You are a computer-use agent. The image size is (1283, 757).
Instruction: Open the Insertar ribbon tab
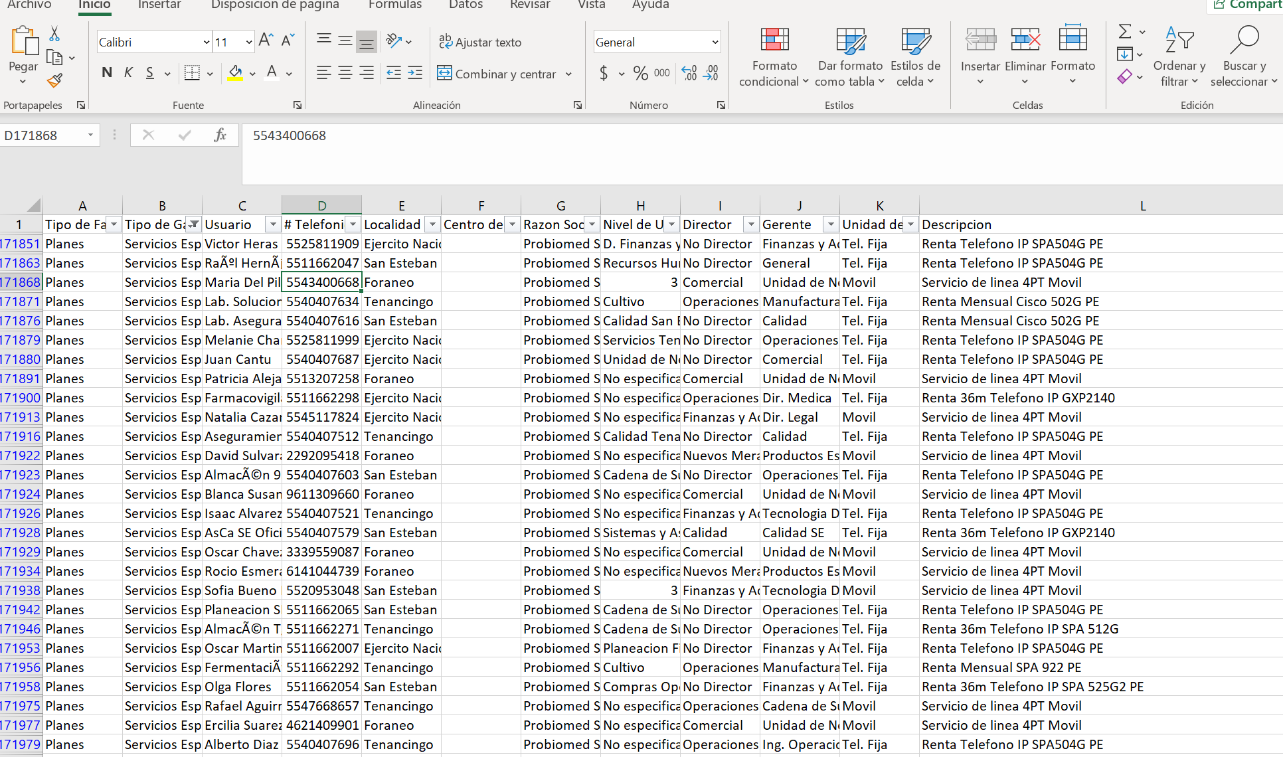pos(159,5)
